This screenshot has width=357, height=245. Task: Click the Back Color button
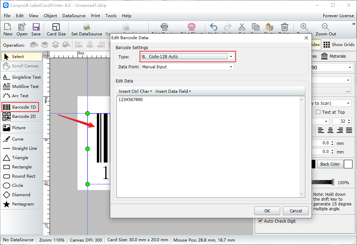pyautogui.click(x=330, y=164)
